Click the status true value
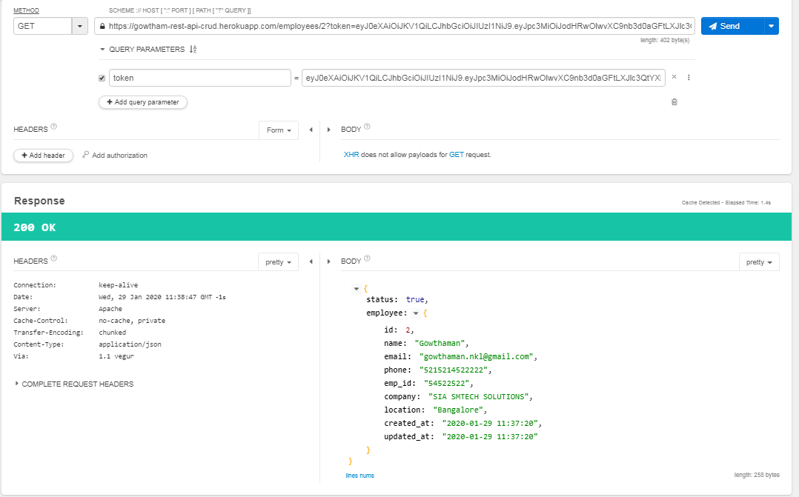Screen dimensions: 799x497 click(x=415, y=299)
